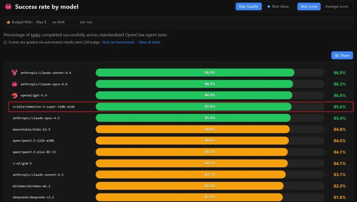The image size is (357, 202).
Task: Click the crab logo beside Success rate title
Action: [8, 7]
